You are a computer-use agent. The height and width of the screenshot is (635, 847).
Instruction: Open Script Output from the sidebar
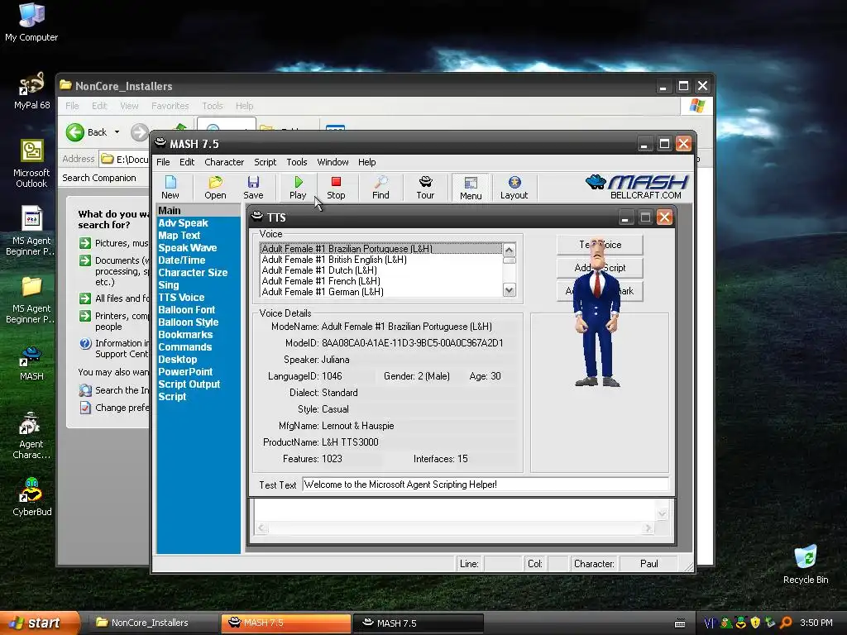[x=189, y=384]
